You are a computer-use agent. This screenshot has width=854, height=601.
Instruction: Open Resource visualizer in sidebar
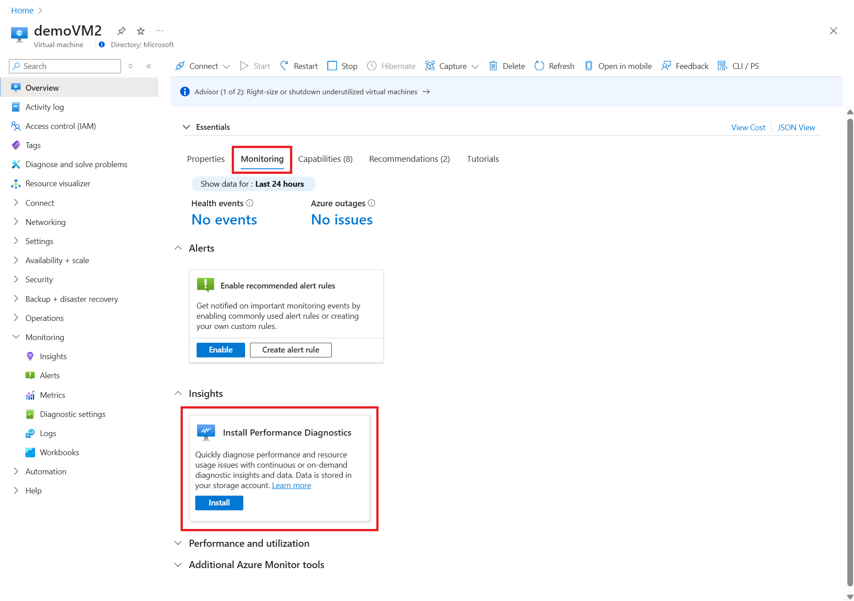click(58, 183)
